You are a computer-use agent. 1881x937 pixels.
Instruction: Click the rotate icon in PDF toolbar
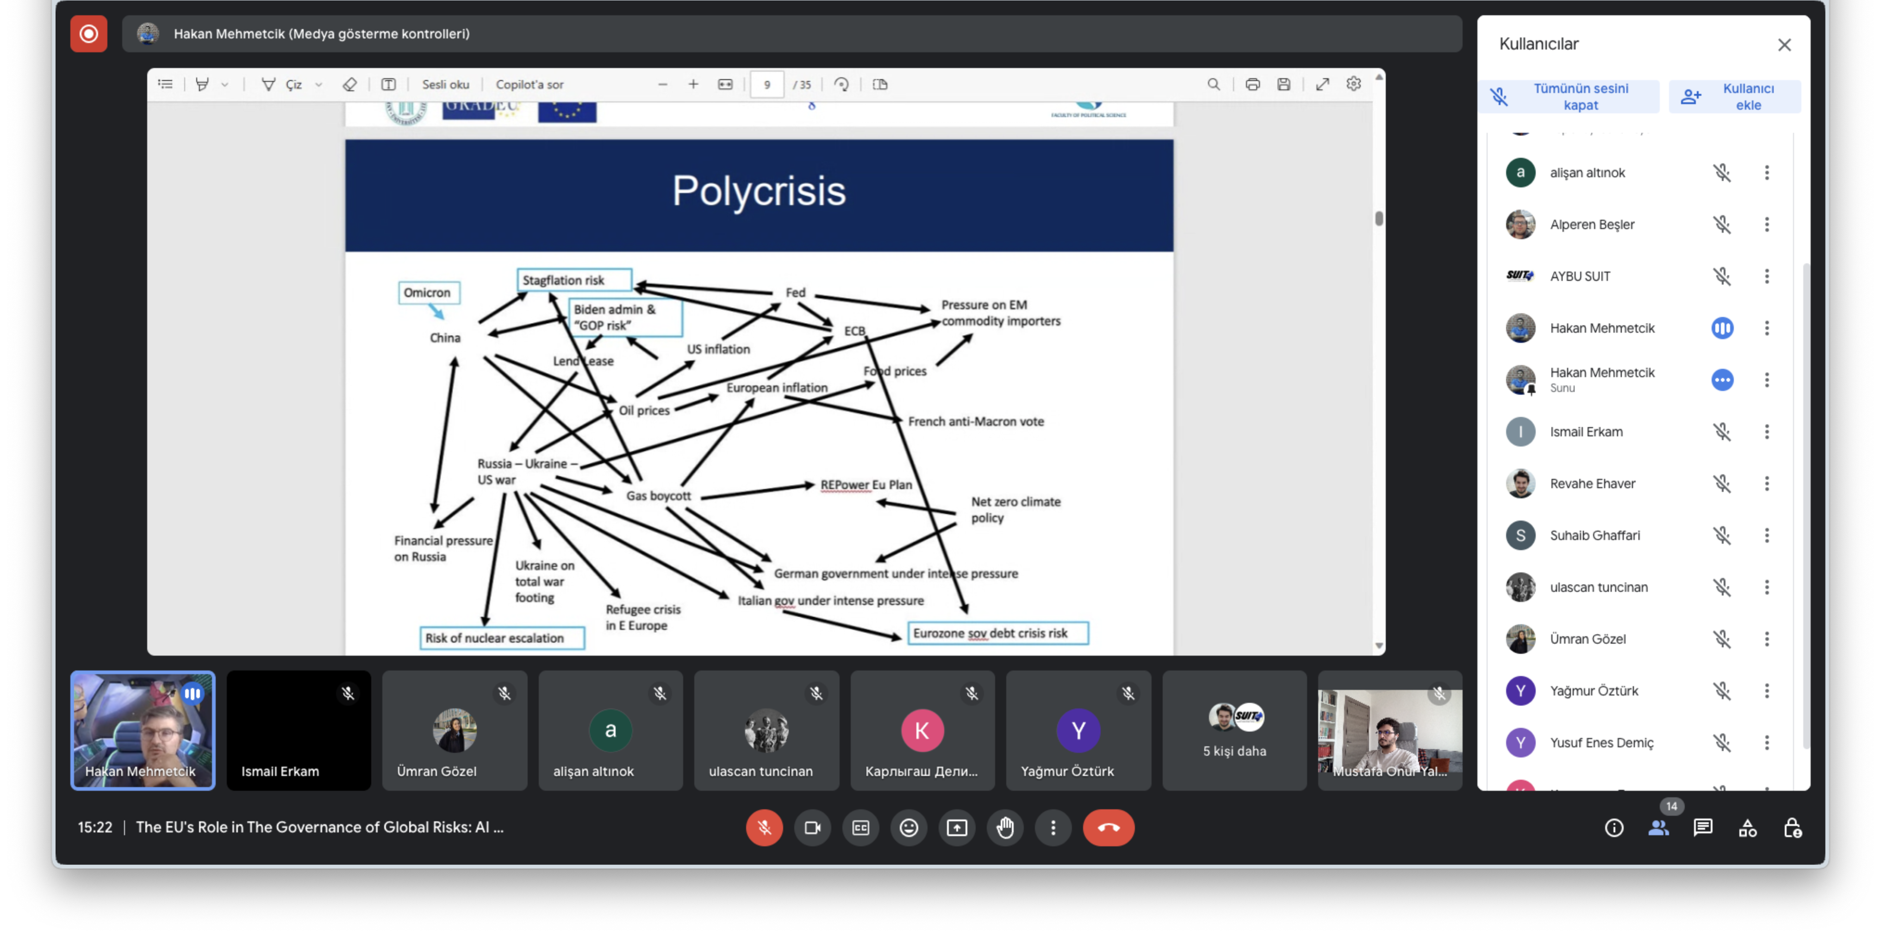841,85
